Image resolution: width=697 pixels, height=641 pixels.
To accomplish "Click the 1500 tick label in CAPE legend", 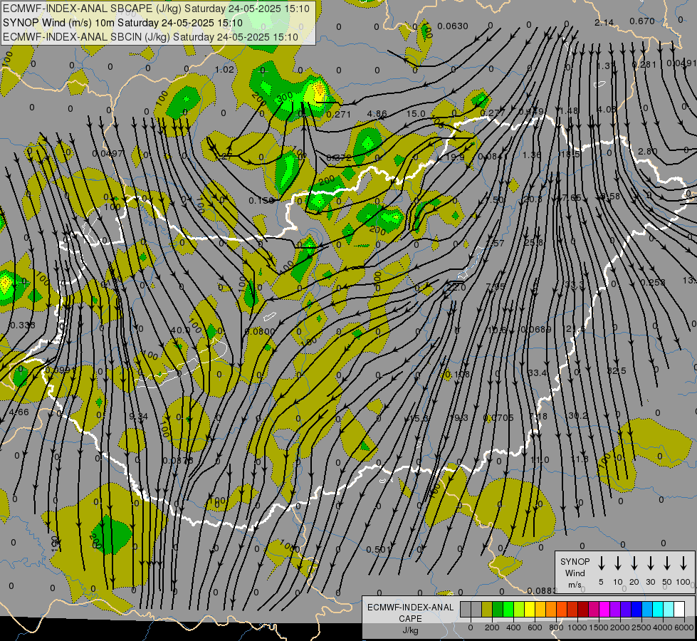I will [x=598, y=627].
